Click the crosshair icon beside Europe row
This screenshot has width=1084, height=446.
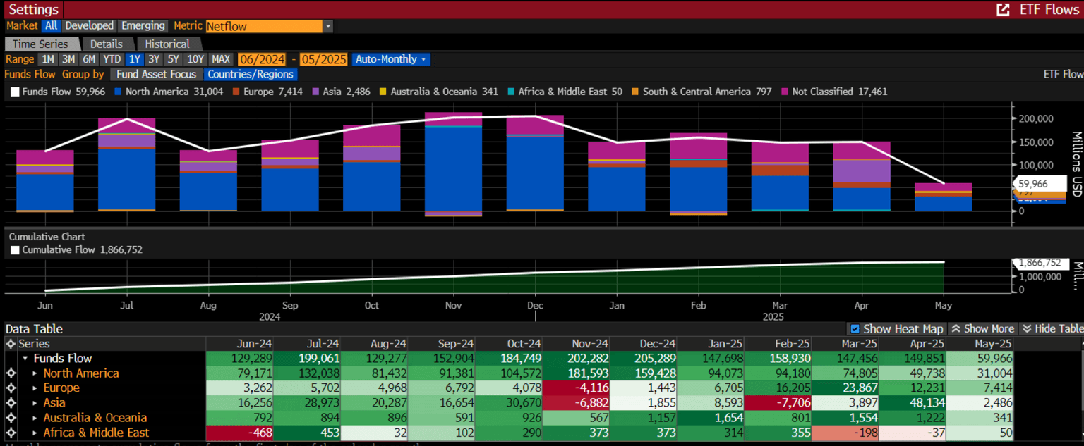click(11, 388)
